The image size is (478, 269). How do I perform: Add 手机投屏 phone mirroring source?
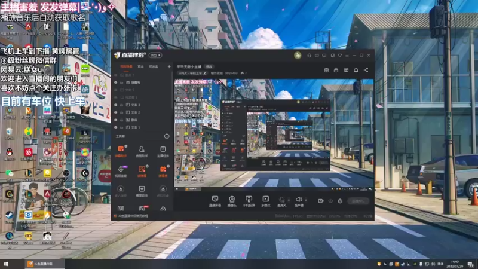pyautogui.click(x=249, y=201)
